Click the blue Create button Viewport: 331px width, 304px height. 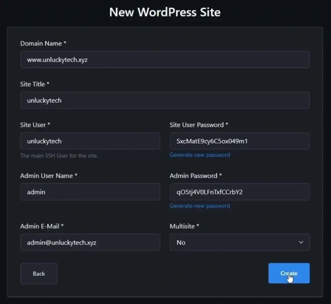click(x=289, y=273)
